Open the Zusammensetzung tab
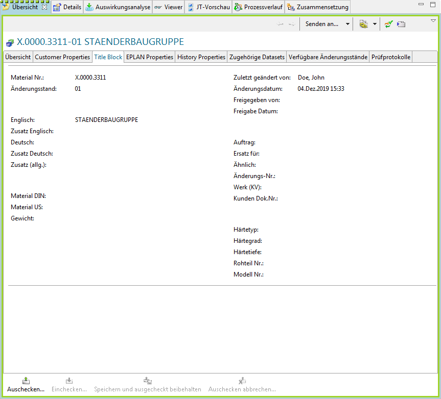 click(x=318, y=7)
